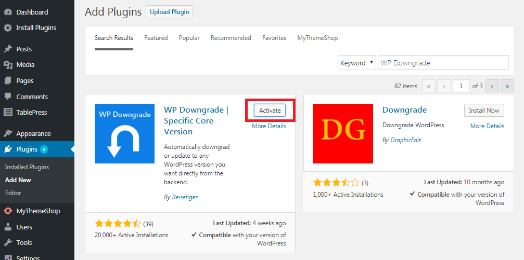
Task: Click the Upload Plugin button
Action: click(170, 12)
